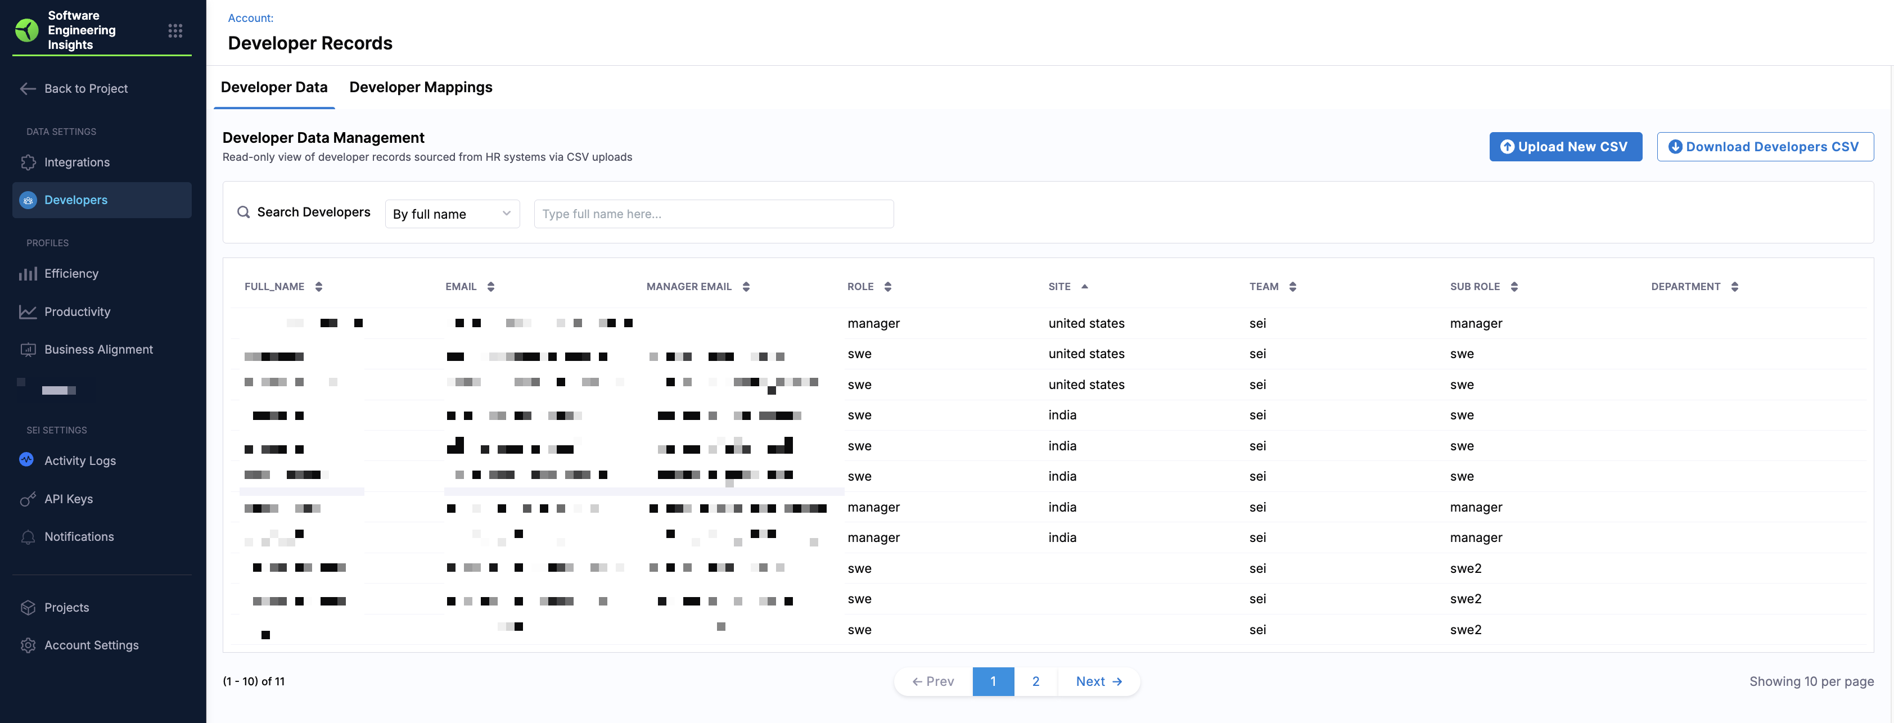Open the By full name dropdown

coord(452,214)
